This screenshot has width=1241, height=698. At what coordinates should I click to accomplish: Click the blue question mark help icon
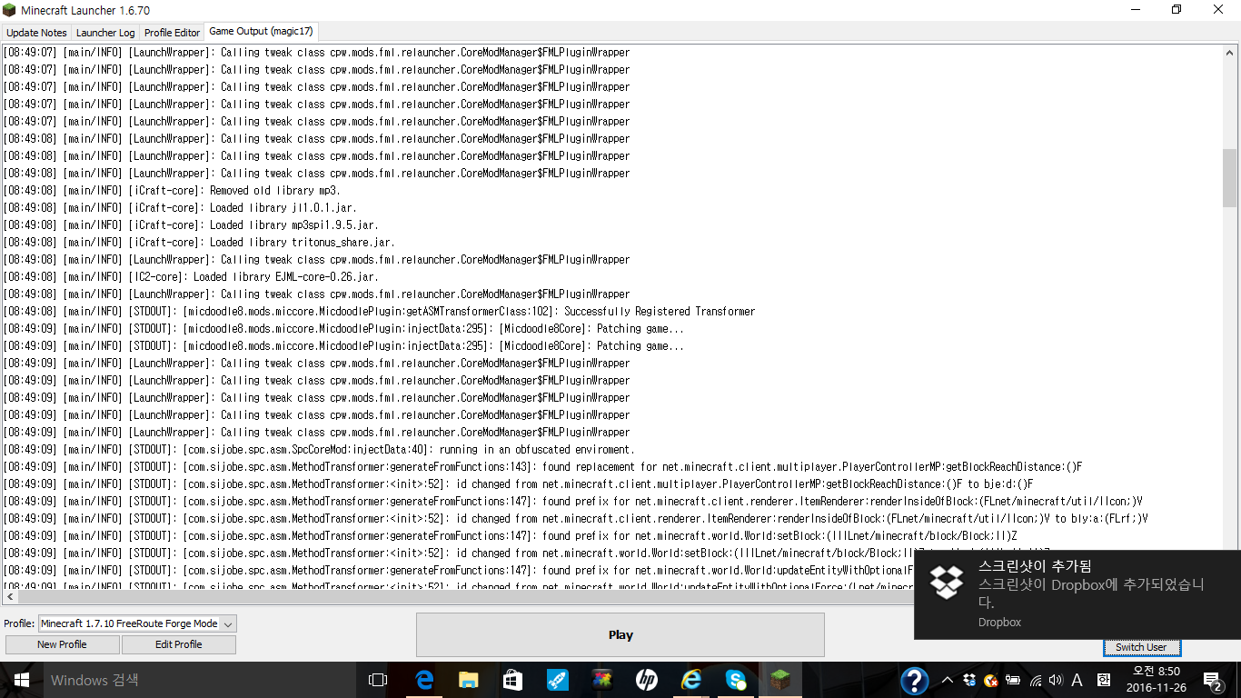(x=914, y=680)
